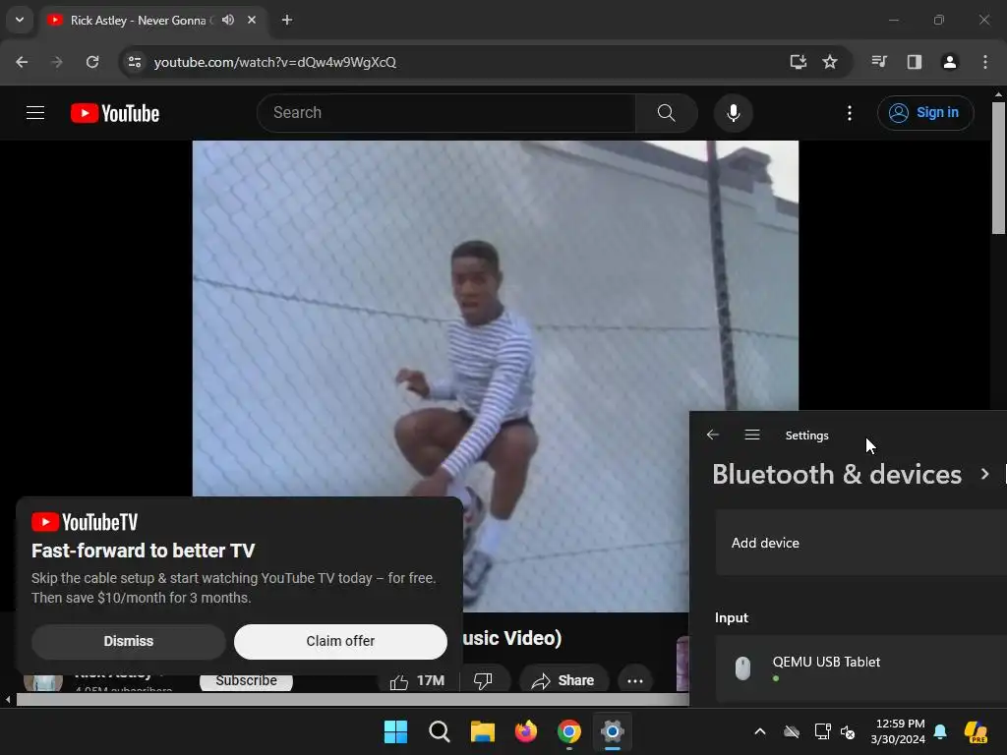
Task: Share the video
Action: pyautogui.click(x=563, y=680)
